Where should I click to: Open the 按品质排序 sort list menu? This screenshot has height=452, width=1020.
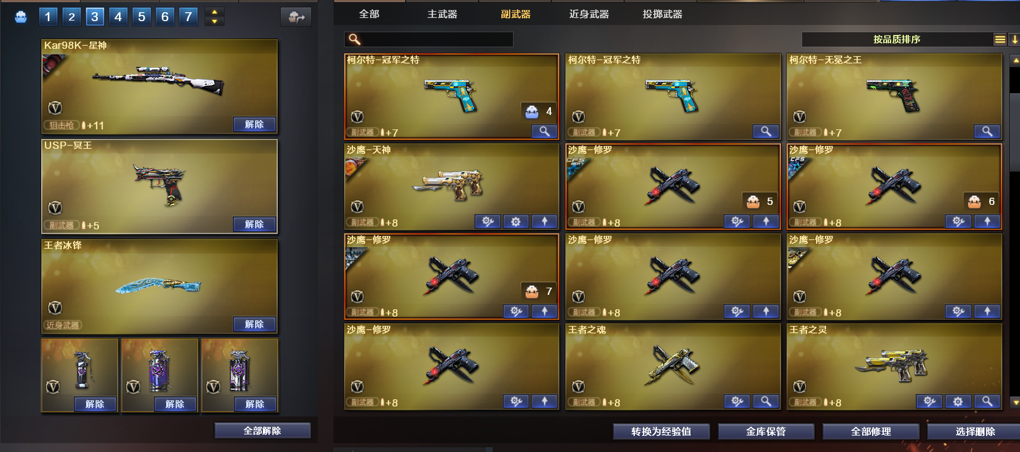[999, 39]
